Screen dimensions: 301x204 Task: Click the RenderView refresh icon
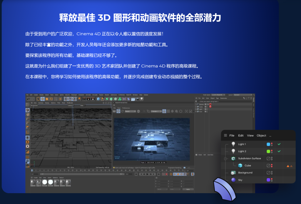tap(123, 111)
